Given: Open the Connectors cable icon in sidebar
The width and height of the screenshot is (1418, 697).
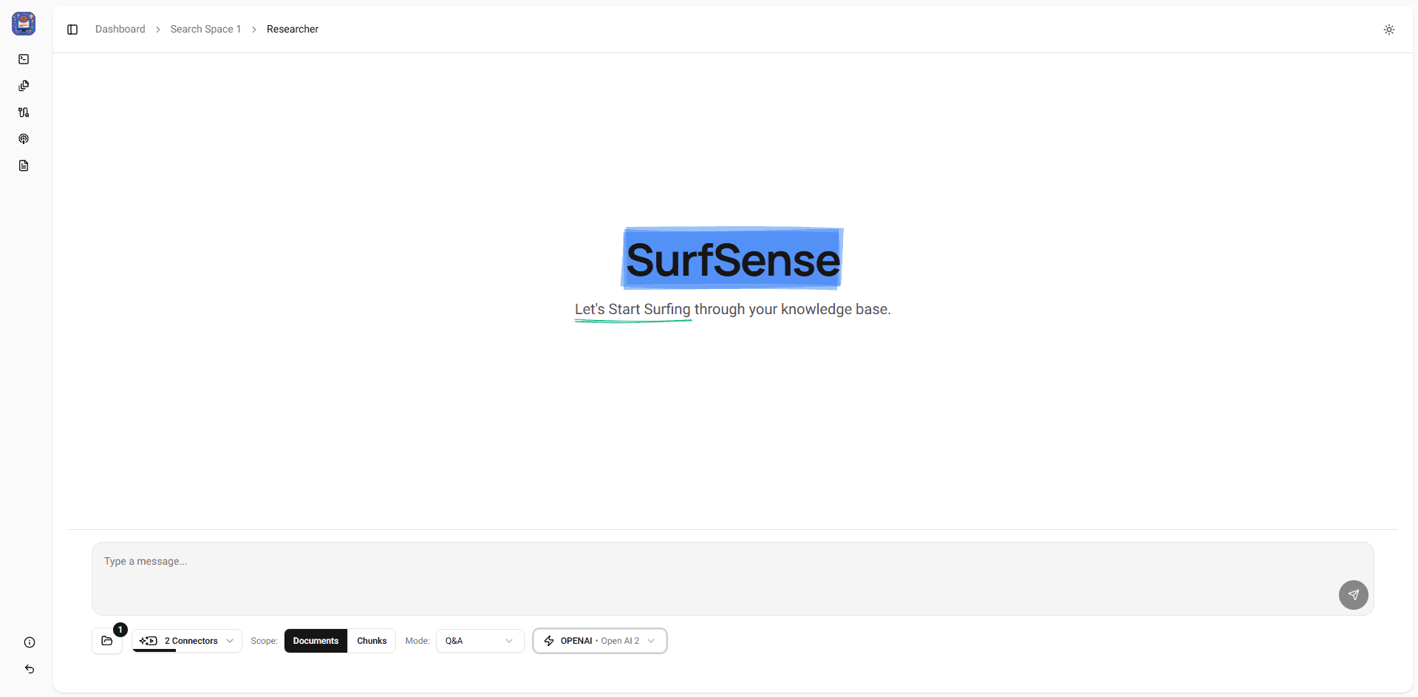Looking at the screenshot, I should (x=24, y=112).
